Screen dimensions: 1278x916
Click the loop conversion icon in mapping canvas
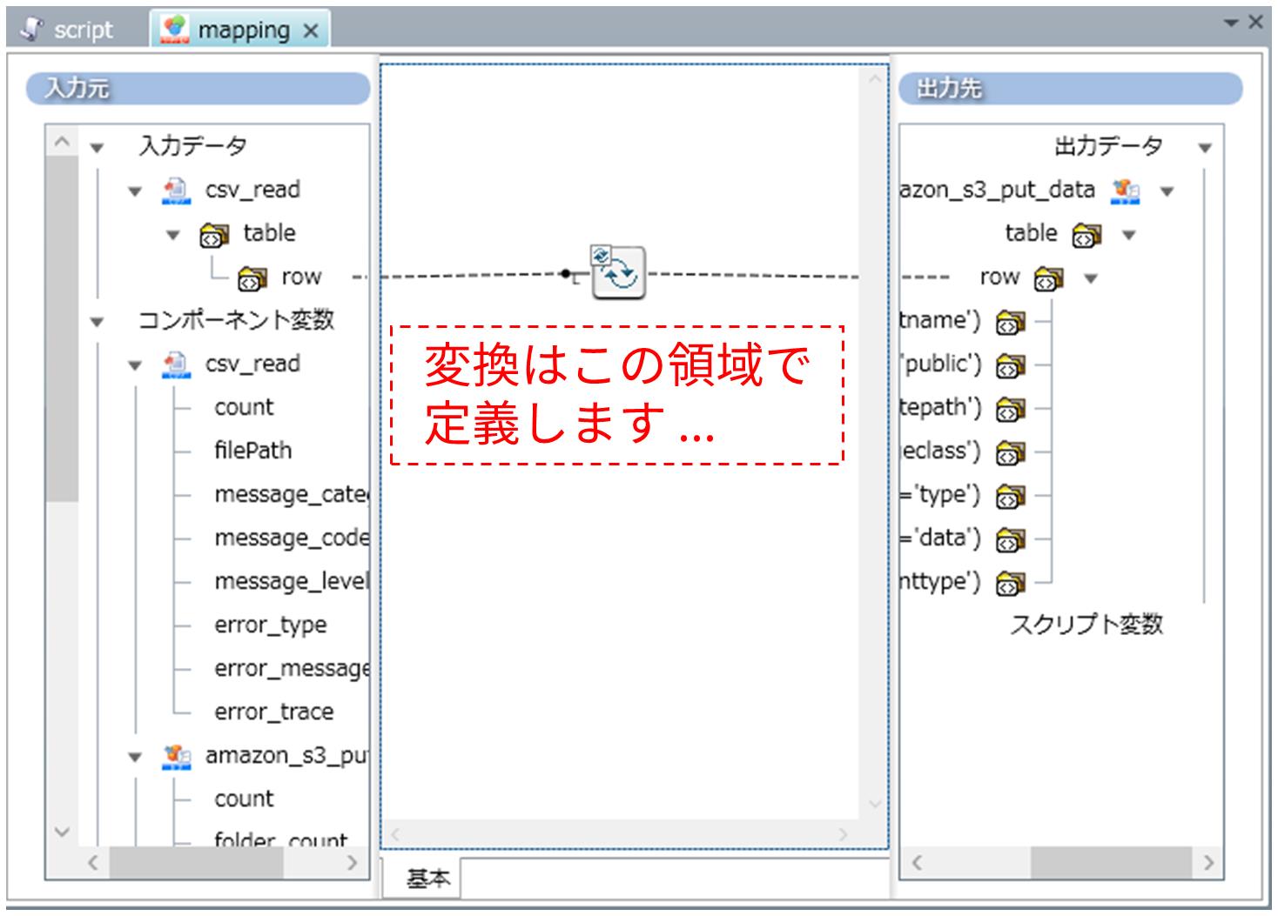point(618,273)
